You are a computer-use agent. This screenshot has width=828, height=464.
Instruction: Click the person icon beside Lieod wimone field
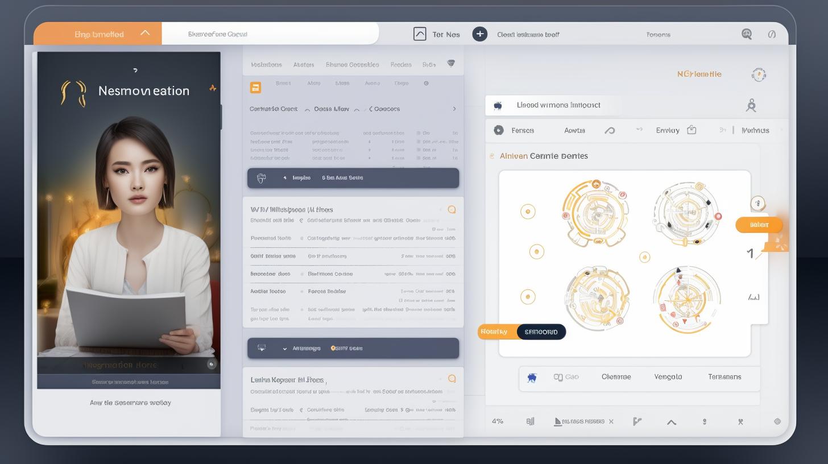(751, 105)
